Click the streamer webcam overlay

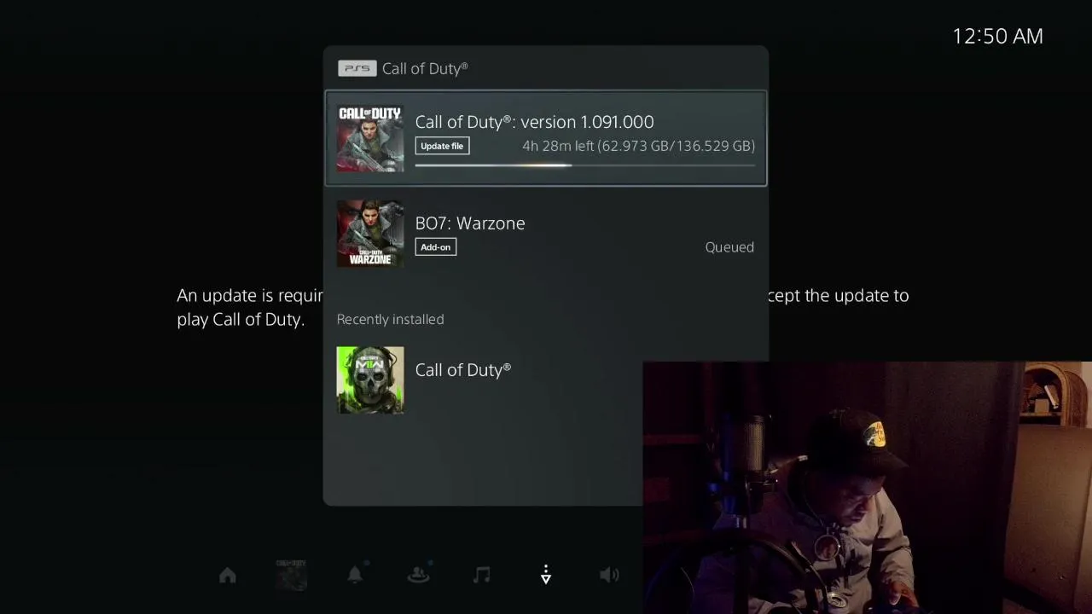pyautogui.click(x=867, y=488)
